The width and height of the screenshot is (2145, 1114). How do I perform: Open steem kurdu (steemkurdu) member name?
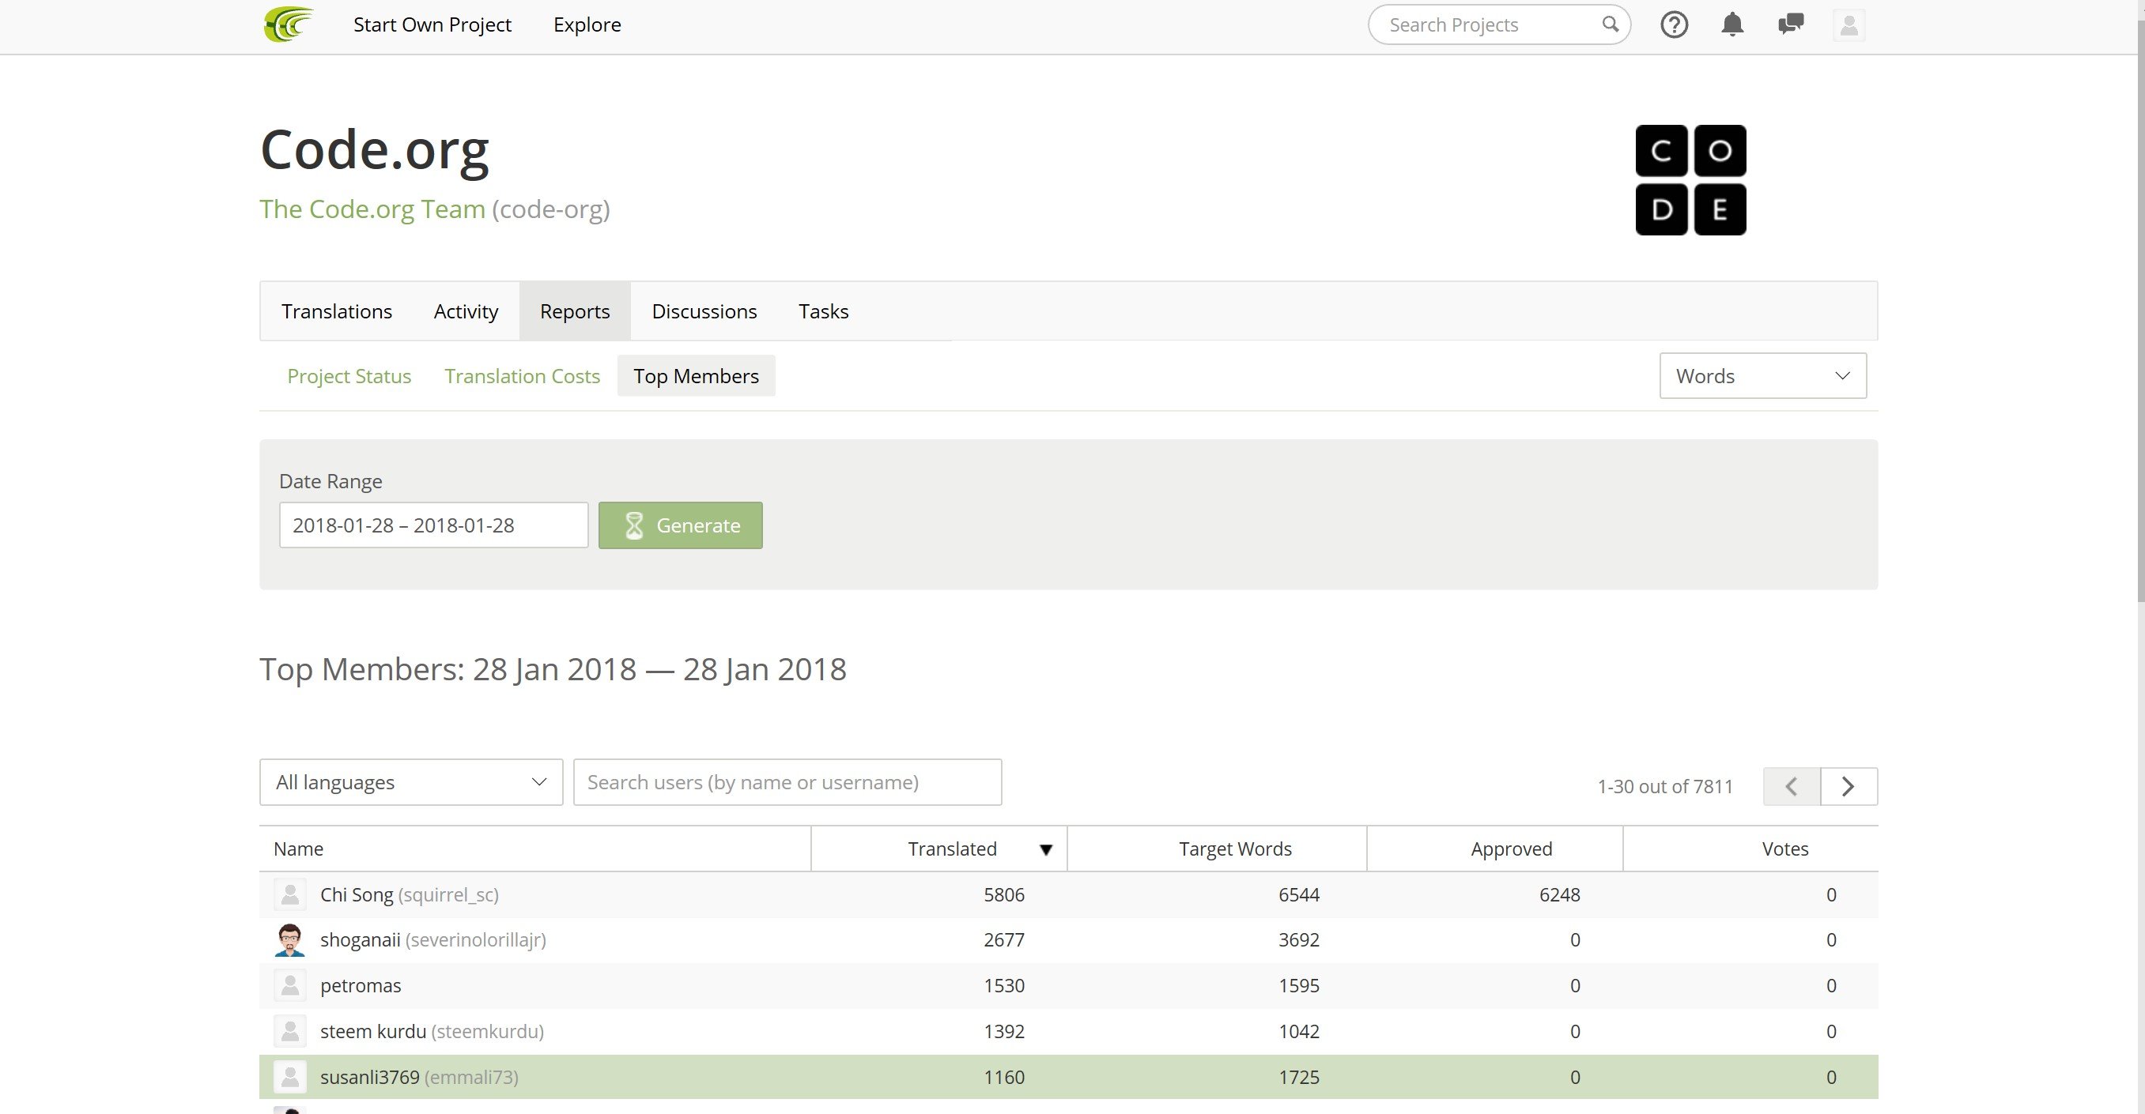(x=432, y=1032)
